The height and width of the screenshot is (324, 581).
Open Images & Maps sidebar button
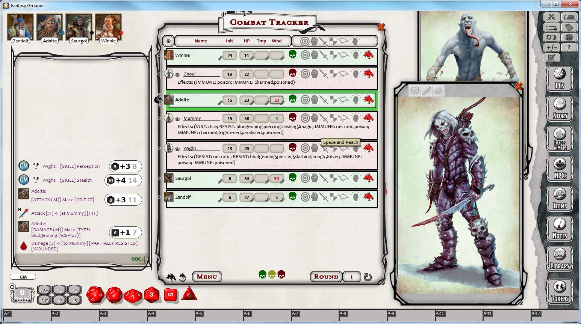pyautogui.click(x=560, y=139)
